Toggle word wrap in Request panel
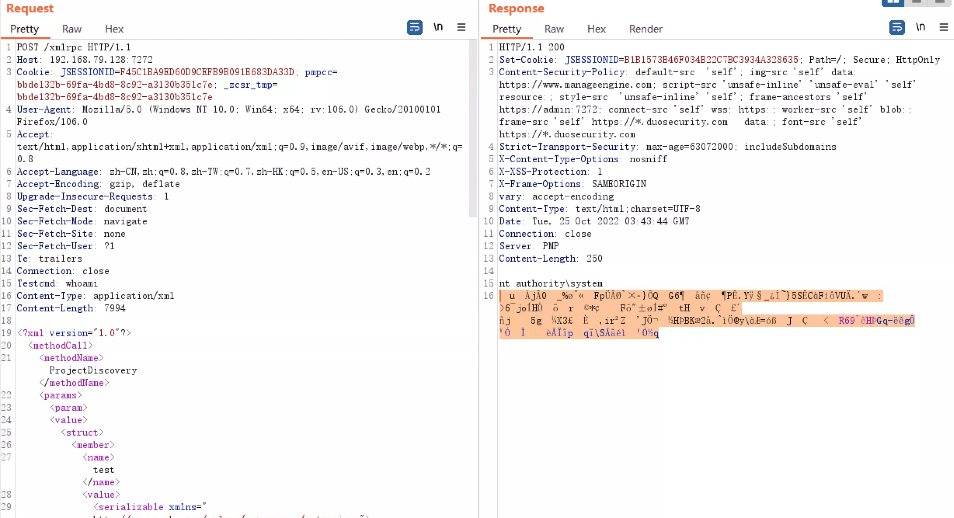The width and height of the screenshot is (954, 518). pyautogui.click(x=415, y=27)
